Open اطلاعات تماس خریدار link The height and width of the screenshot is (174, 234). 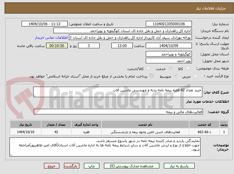[51, 38]
